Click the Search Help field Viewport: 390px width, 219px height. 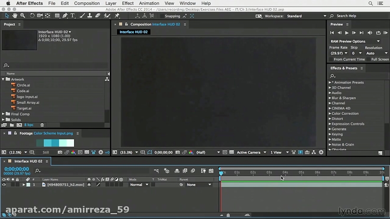coord(346,16)
